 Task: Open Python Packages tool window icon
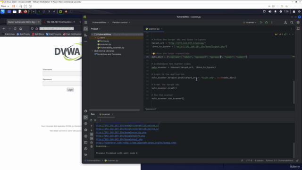click(86, 130)
